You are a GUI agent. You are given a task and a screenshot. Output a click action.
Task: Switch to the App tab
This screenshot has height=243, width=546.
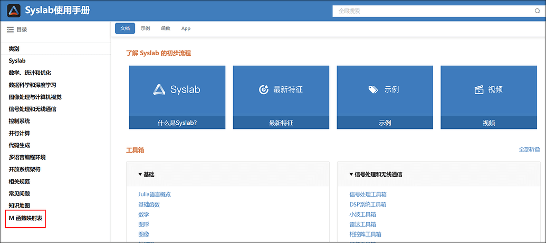(x=186, y=28)
